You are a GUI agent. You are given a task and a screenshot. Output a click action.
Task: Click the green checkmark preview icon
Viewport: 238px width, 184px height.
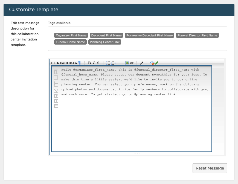click(156, 63)
